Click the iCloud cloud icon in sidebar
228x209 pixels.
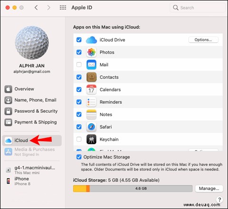(8, 140)
